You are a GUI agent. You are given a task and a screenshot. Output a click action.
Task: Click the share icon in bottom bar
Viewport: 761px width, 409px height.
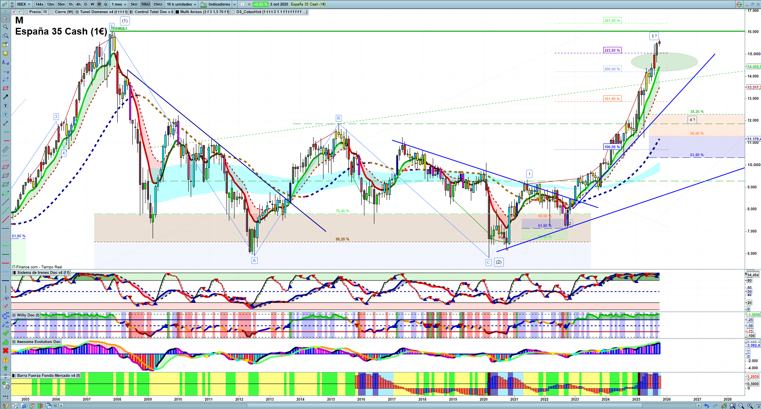pos(15,406)
